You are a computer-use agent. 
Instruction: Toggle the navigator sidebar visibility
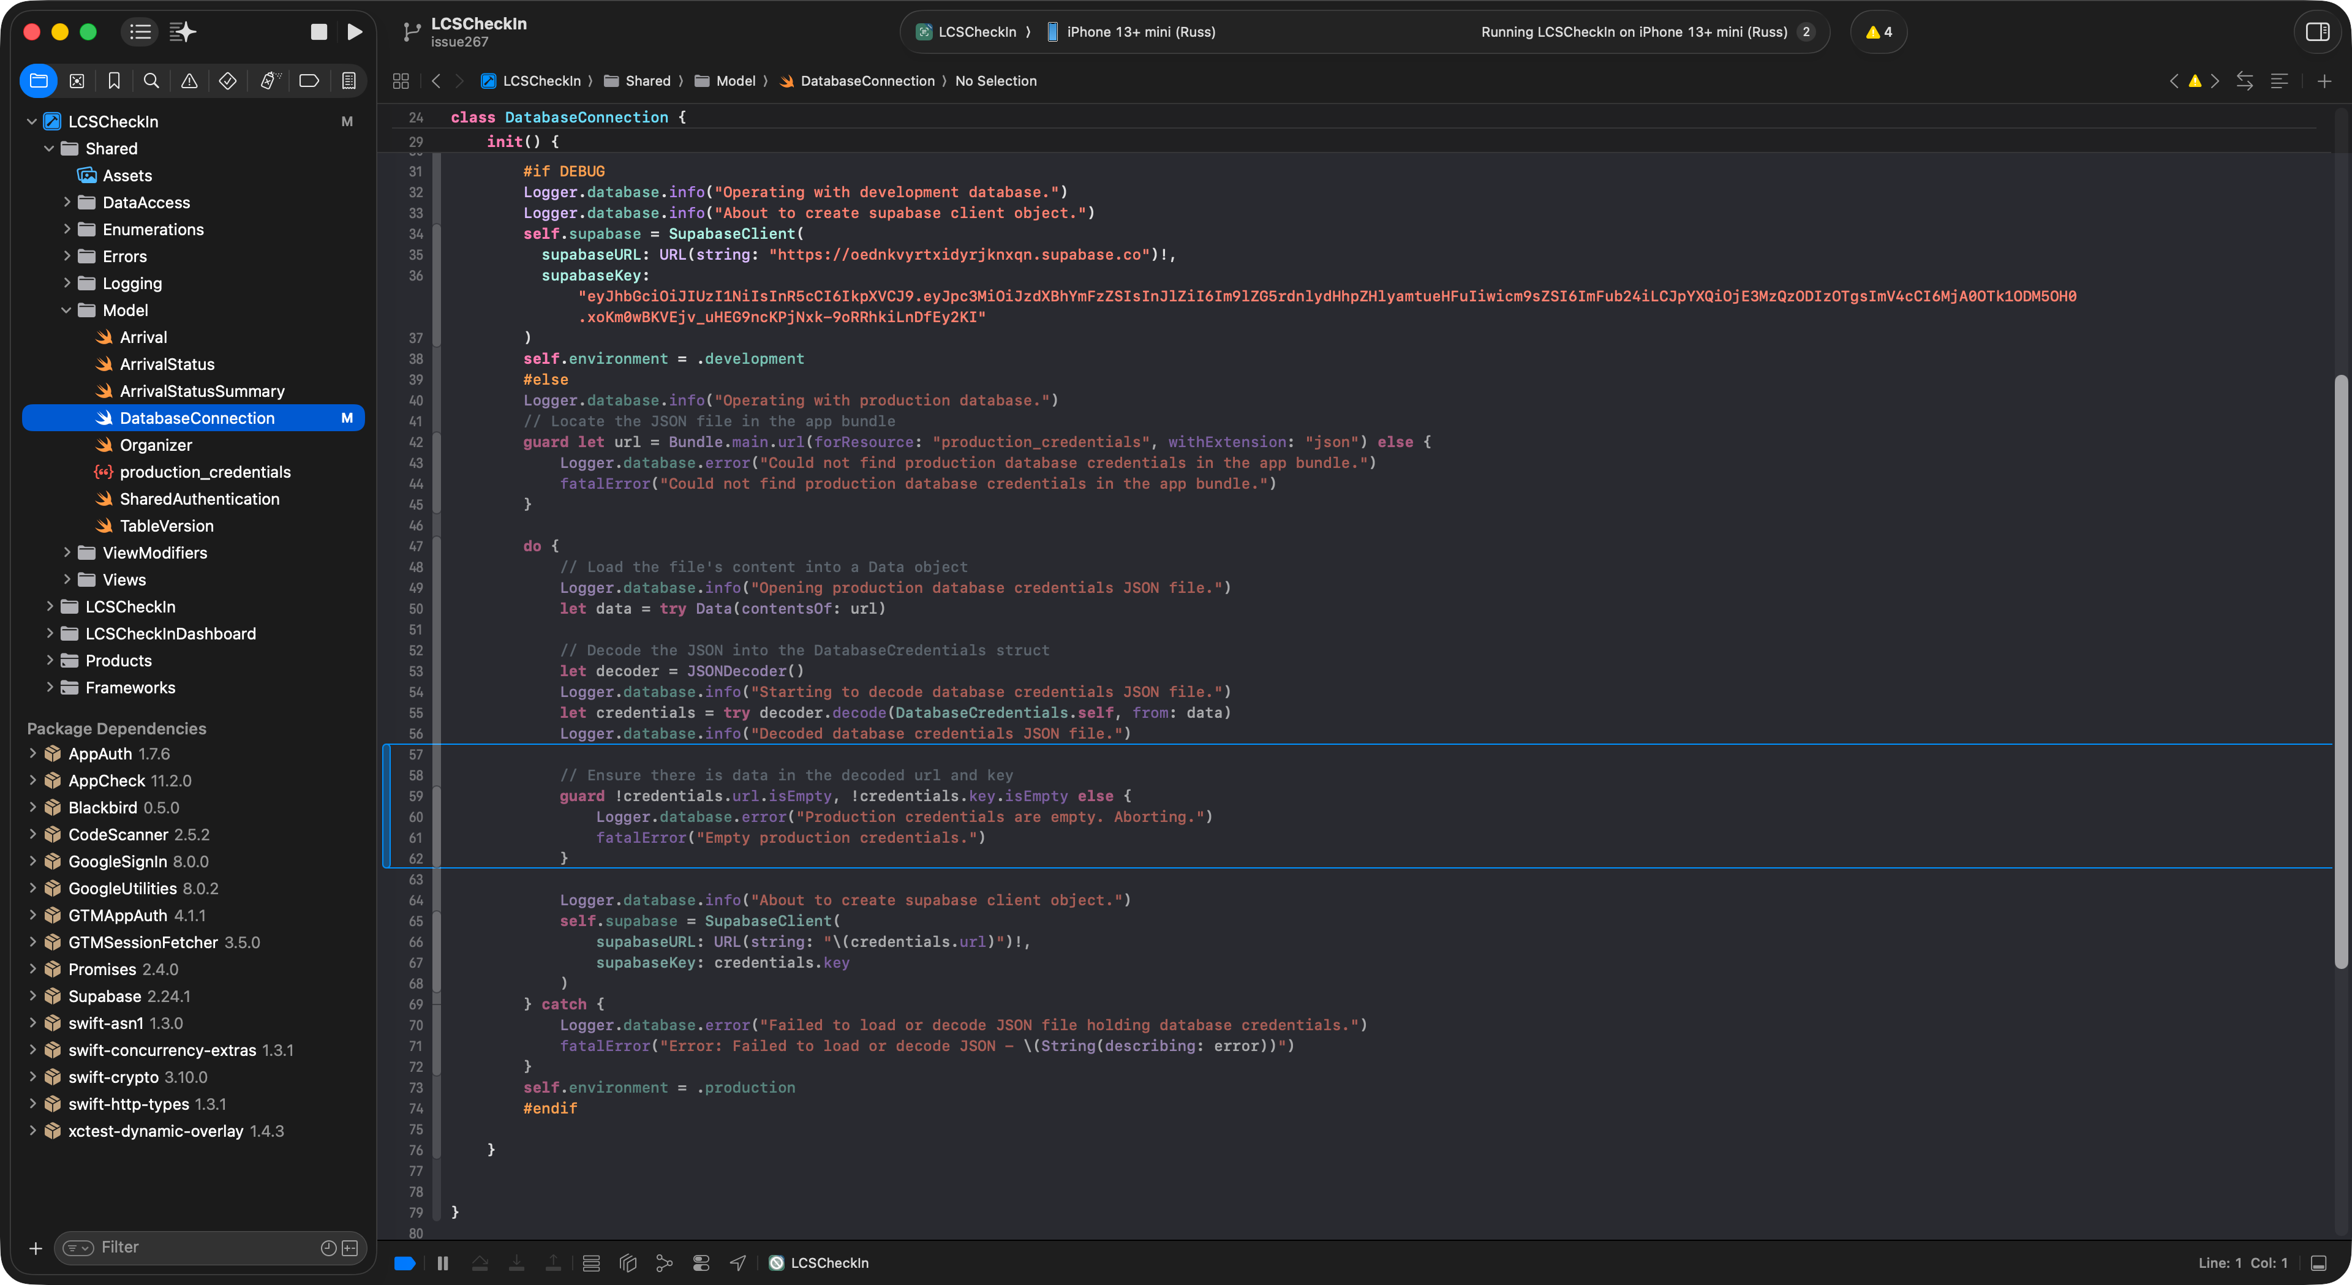click(x=140, y=32)
